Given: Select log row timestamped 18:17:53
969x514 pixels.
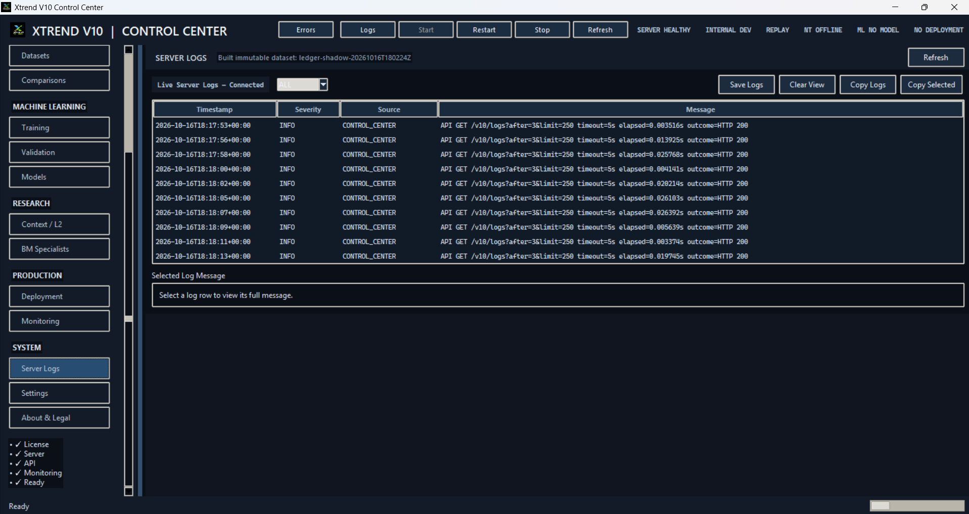Looking at the screenshot, I should coord(558,125).
